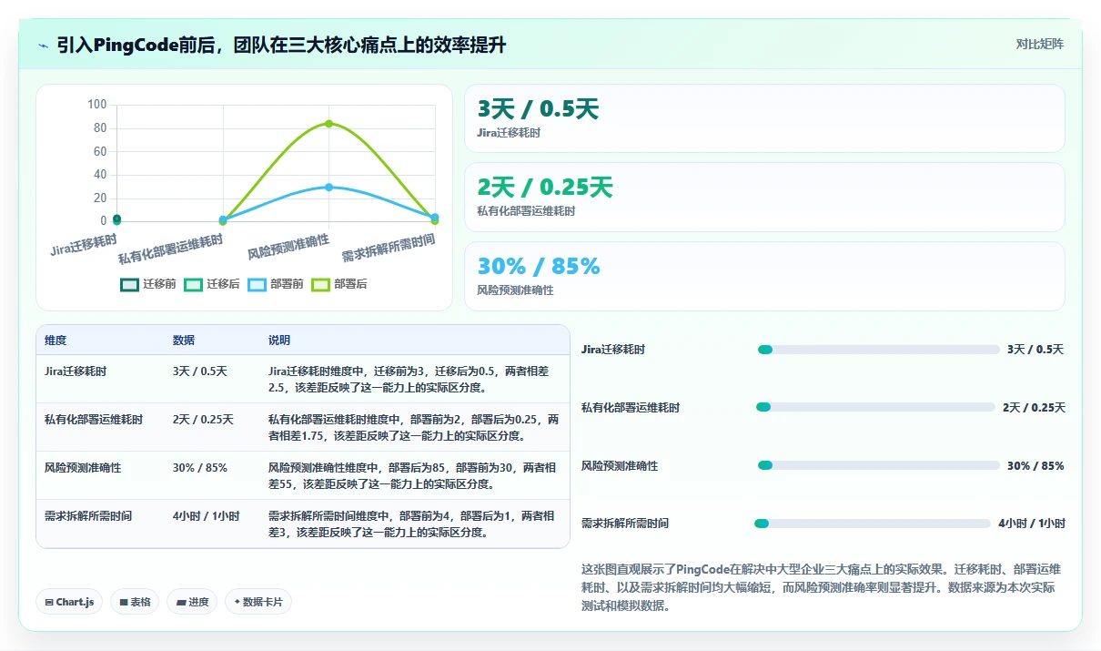Click the 数据卡片 tag
The image size is (1101, 651).
(x=258, y=602)
